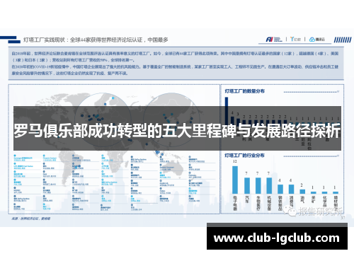Viewport: 354px width, 256px height.
Task: Open the article title 罗马俱乐部成功转型的五大里程碑与发展路径探析
Action: 177,131
